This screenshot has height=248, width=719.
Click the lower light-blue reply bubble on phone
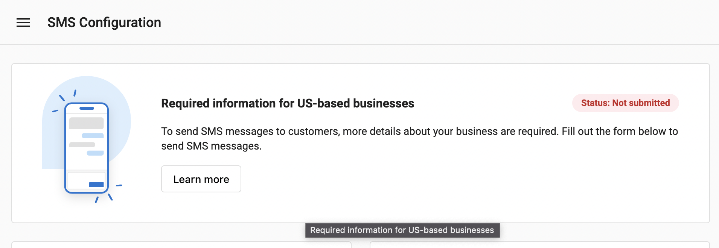click(x=95, y=153)
